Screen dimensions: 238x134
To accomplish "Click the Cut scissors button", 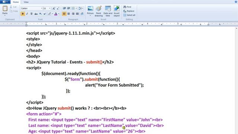I will point(13,7).
